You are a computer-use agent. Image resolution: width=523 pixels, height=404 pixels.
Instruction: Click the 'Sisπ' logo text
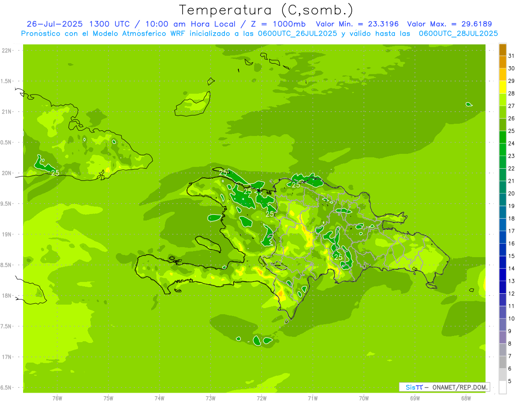click(414, 387)
